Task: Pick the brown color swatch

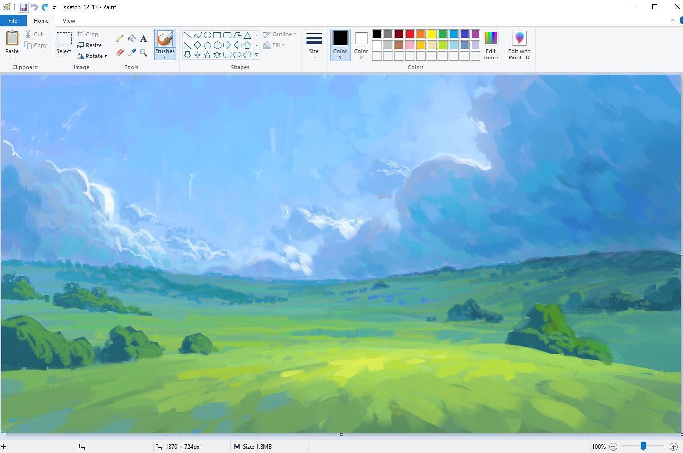Action: click(399, 45)
